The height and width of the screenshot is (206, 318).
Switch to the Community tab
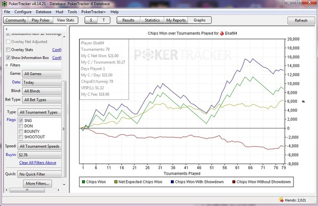point(16,20)
